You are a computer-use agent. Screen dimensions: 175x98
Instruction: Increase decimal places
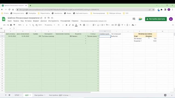36,25
